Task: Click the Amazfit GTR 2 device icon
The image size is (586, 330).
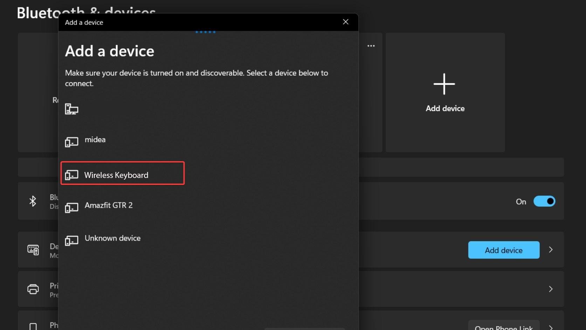Action: [71, 208]
